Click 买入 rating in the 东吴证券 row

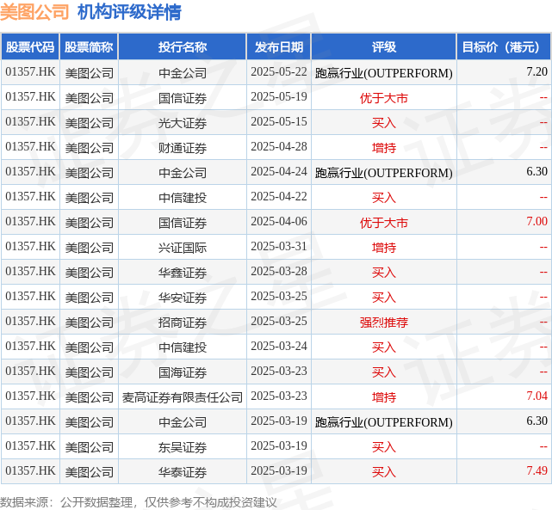pos(384,447)
